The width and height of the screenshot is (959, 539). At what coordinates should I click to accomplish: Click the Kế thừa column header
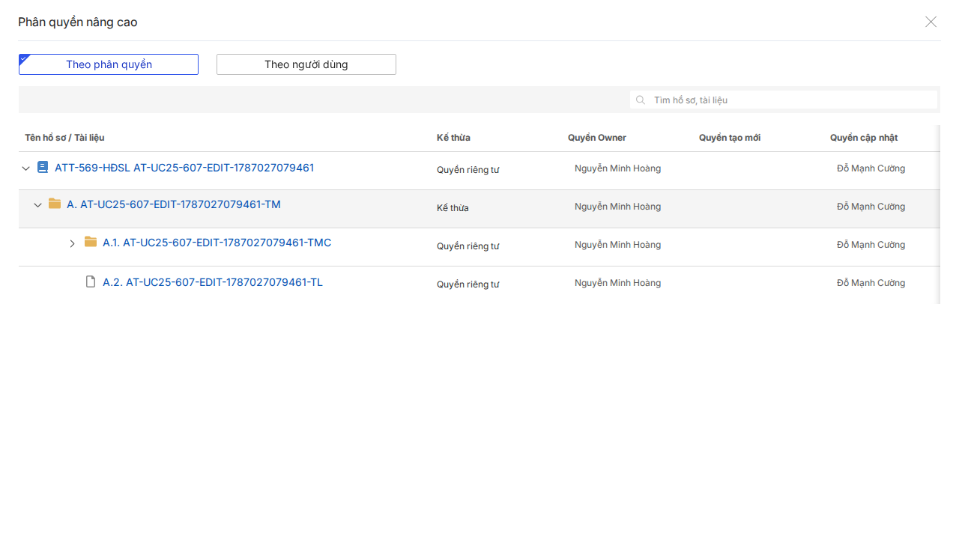453,138
